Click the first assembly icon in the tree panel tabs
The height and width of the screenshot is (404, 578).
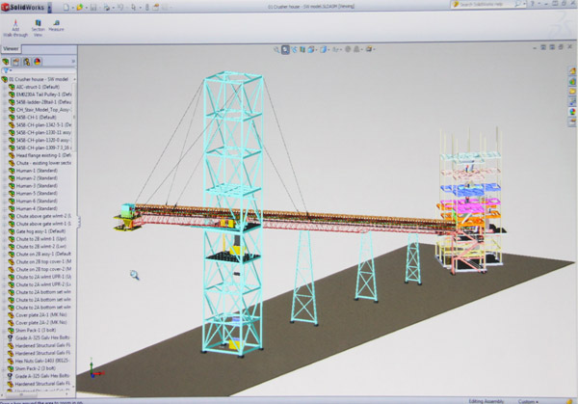pyautogui.click(x=8, y=62)
